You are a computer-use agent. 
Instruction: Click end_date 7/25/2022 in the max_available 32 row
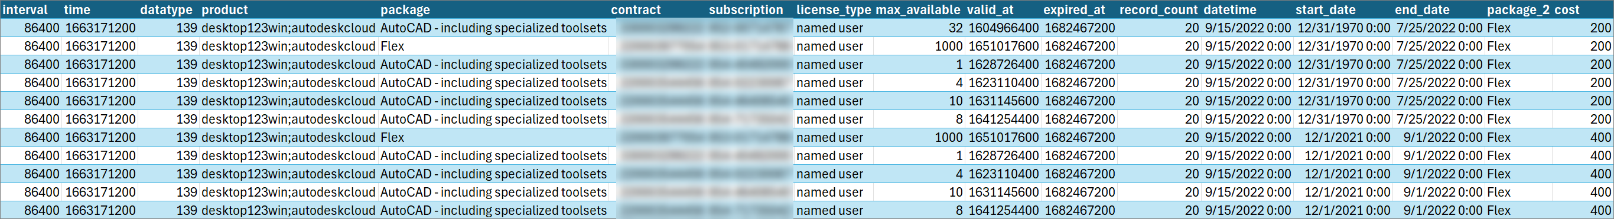coord(1439,28)
